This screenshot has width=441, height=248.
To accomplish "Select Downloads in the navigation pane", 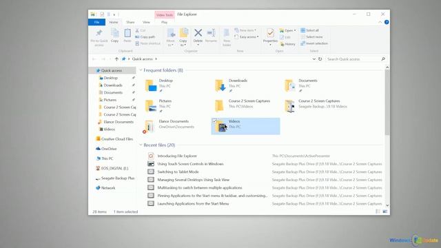I will pos(113,85).
